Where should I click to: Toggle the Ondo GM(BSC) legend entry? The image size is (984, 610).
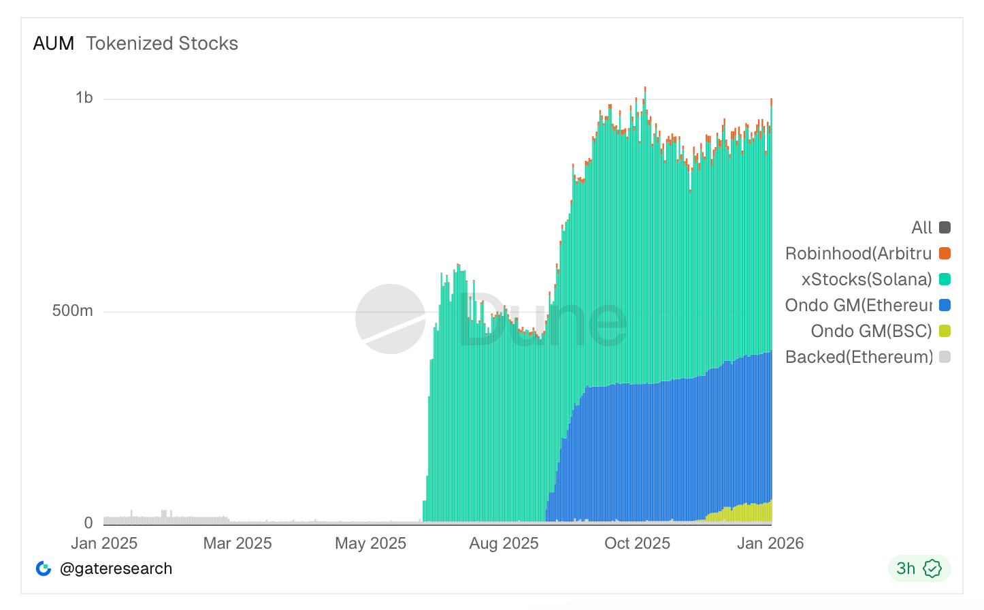872,330
